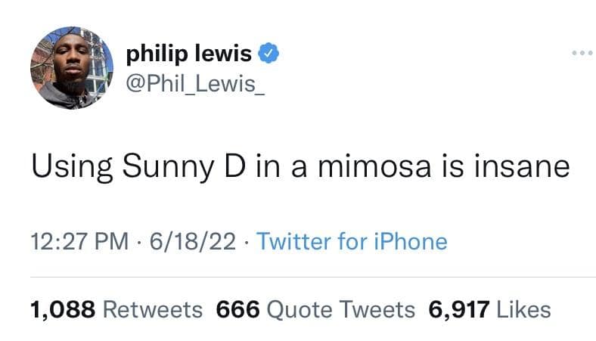Click the word "insane" in the tweet

pyautogui.click(x=526, y=166)
